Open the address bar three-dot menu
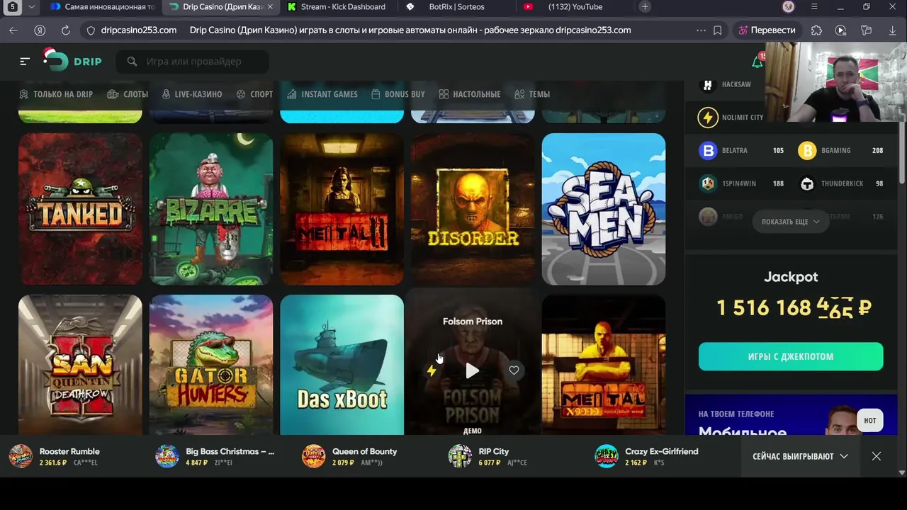The image size is (907, 510). click(x=701, y=30)
